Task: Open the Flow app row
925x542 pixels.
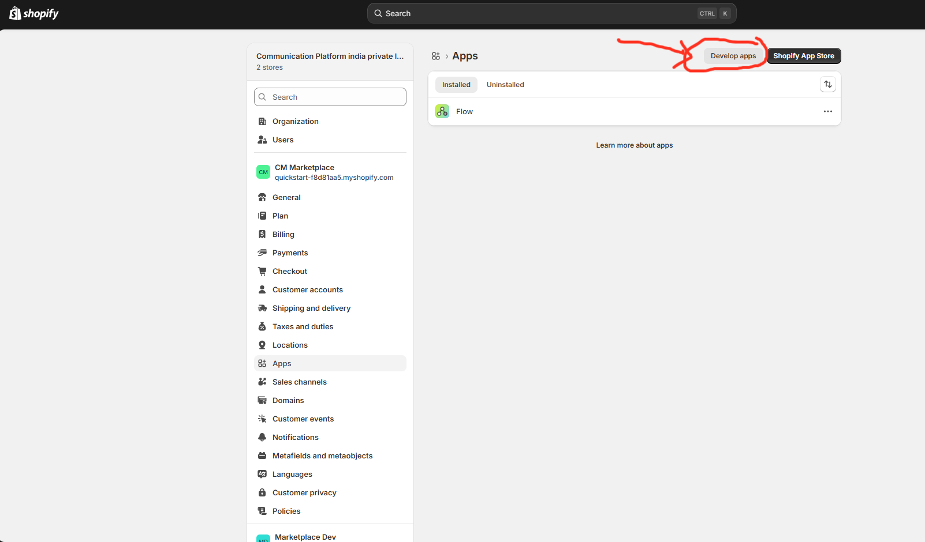Action: pyautogui.click(x=635, y=111)
